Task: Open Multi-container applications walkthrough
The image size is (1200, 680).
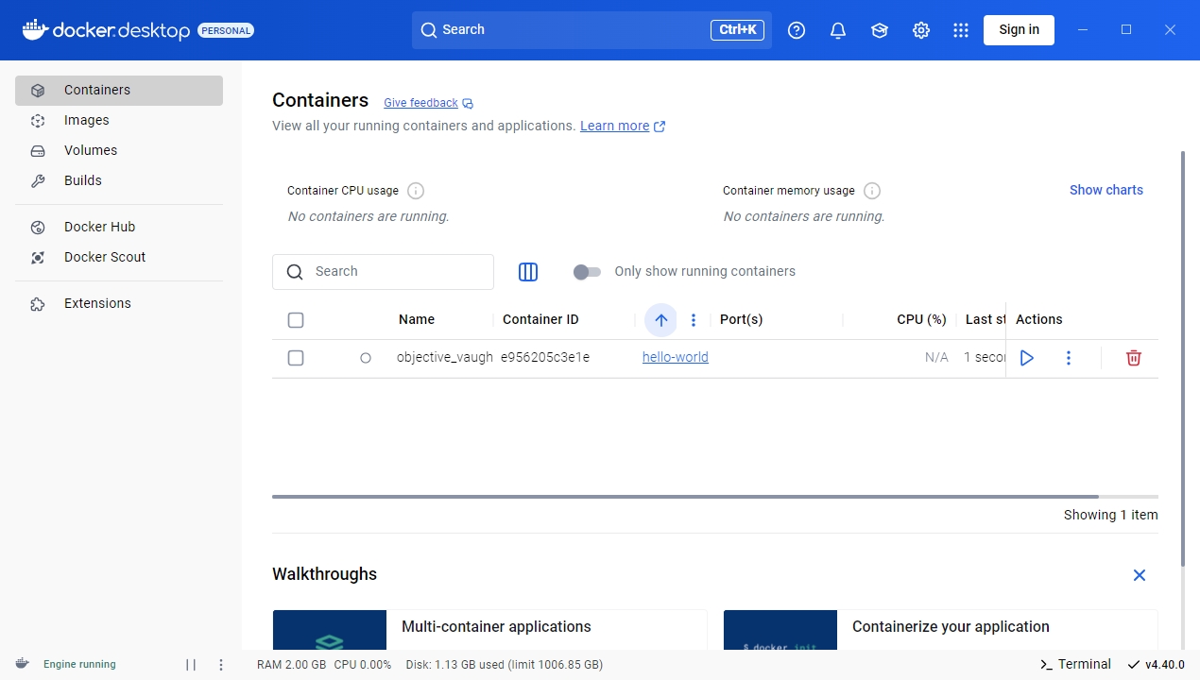Action: click(489, 629)
